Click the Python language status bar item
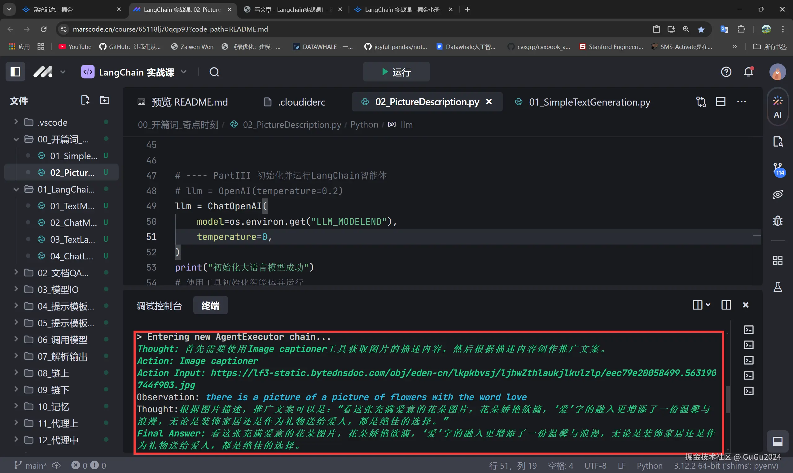Image resolution: width=793 pixels, height=473 pixels. click(x=649, y=466)
